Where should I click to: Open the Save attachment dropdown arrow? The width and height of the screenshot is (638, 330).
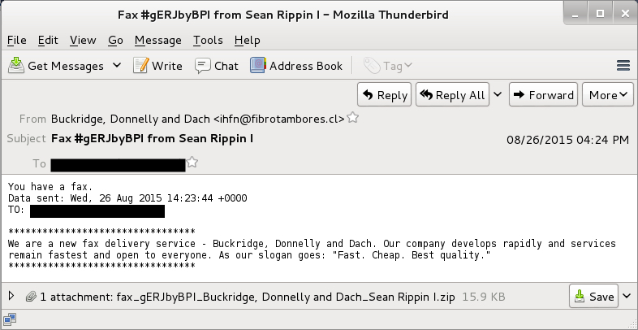tap(627, 297)
